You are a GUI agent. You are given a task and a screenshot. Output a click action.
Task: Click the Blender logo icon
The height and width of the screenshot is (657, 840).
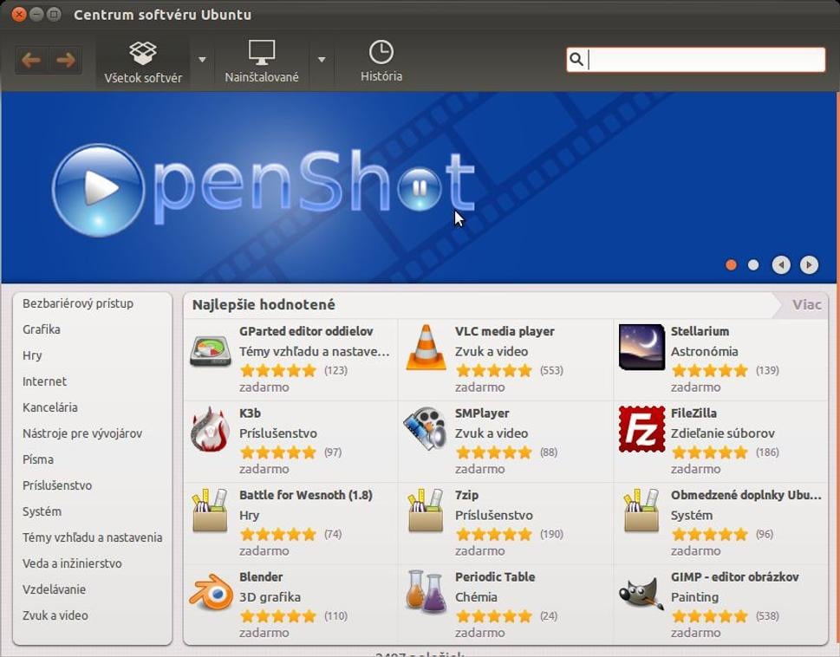tap(211, 593)
